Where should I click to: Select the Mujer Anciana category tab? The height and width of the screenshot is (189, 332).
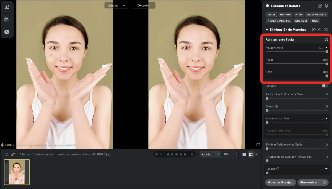click(316, 14)
